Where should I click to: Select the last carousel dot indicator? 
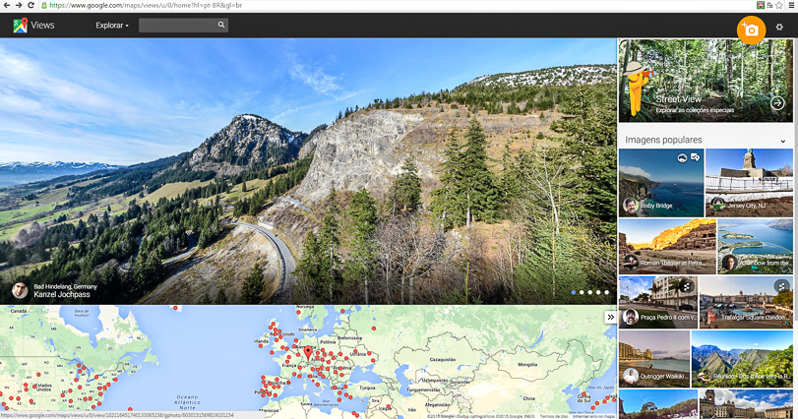click(x=607, y=292)
